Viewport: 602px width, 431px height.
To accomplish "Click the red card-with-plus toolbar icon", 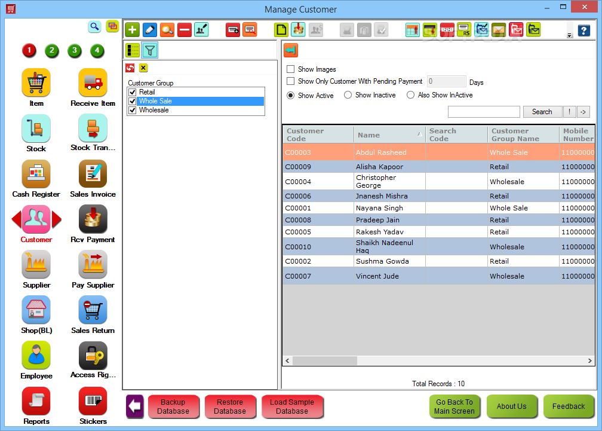I will click(x=233, y=29).
